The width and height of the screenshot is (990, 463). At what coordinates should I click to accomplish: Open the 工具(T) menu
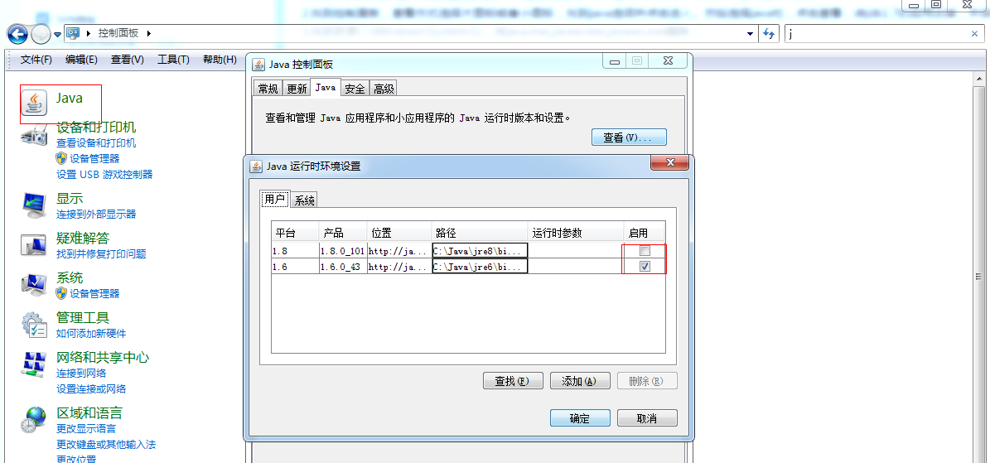pyautogui.click(x=173, y=60)
